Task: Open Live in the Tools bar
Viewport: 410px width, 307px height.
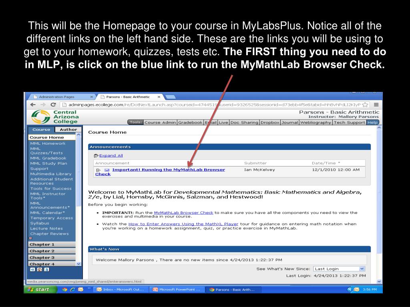Action: click(223, 122)
